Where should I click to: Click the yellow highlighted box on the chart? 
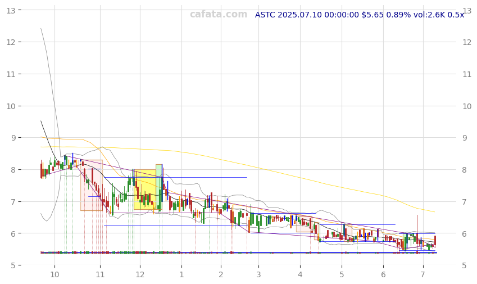pos(145,190)
